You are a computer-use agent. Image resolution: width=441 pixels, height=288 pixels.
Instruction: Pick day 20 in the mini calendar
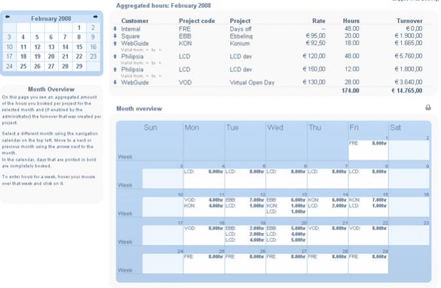51,56
